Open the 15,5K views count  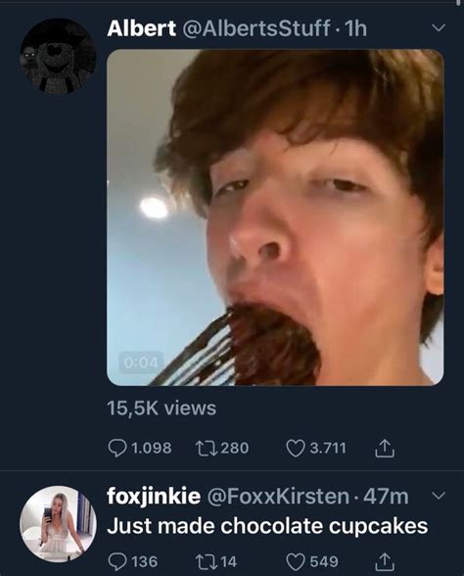point(162,408)
